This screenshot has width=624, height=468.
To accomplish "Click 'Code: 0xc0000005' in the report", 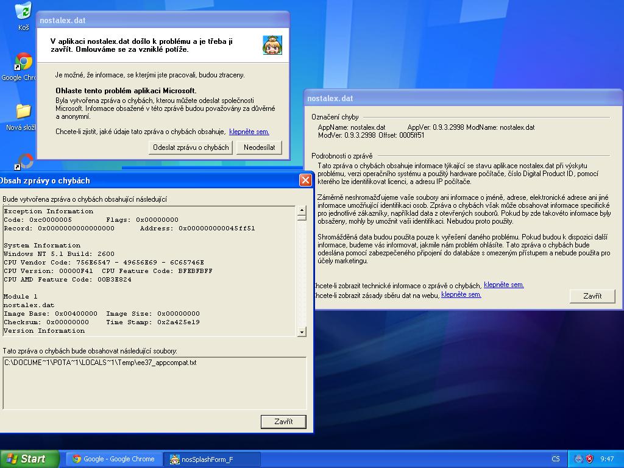I will [38, 219].
